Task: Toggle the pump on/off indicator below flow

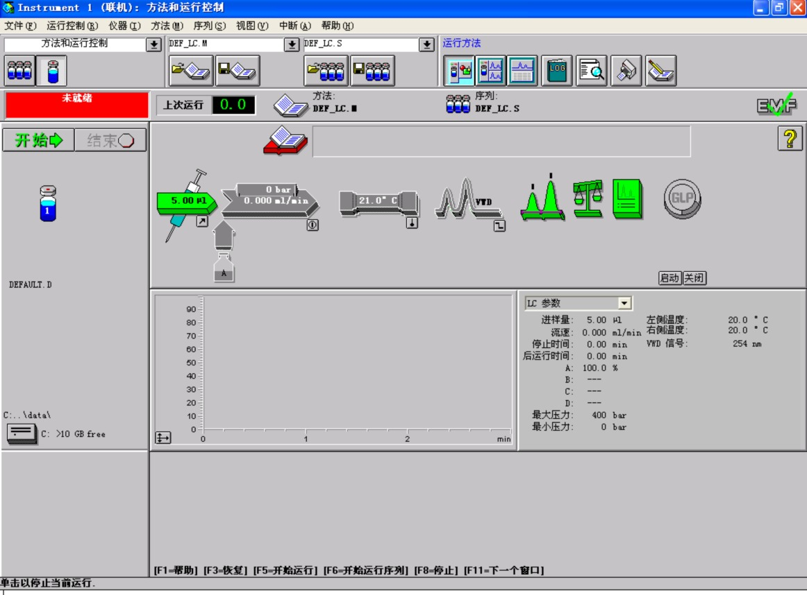Action: coord(313,225)
